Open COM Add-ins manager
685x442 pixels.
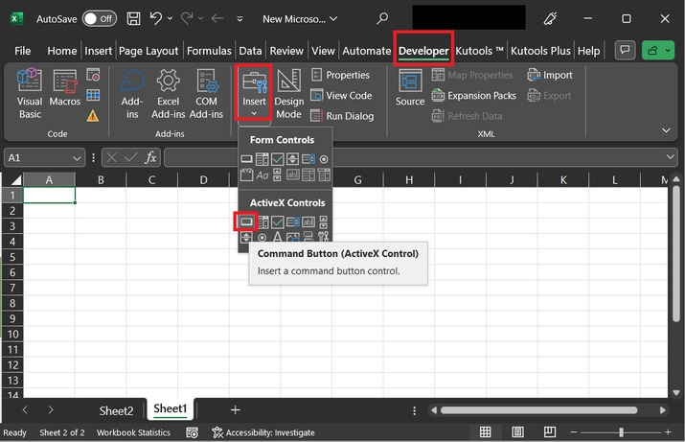click(x=206, y=94)
